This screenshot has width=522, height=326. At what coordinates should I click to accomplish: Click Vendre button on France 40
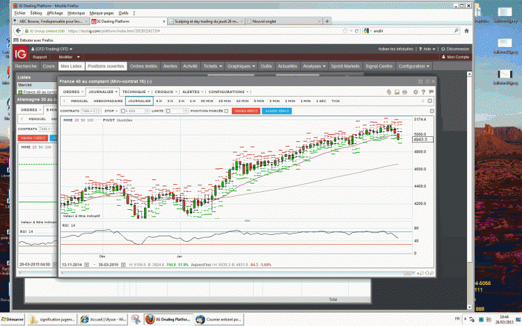click(x=246, y=111)
